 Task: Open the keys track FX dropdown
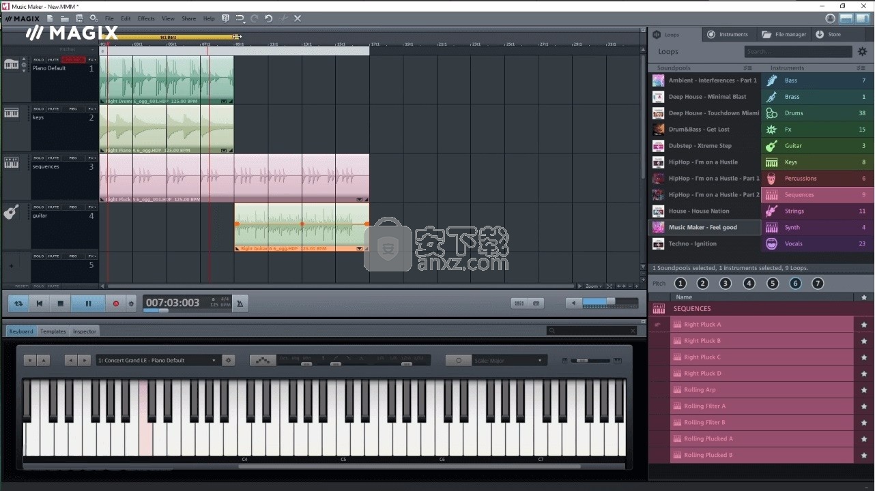pyautogui.click(x=92, y=109)
